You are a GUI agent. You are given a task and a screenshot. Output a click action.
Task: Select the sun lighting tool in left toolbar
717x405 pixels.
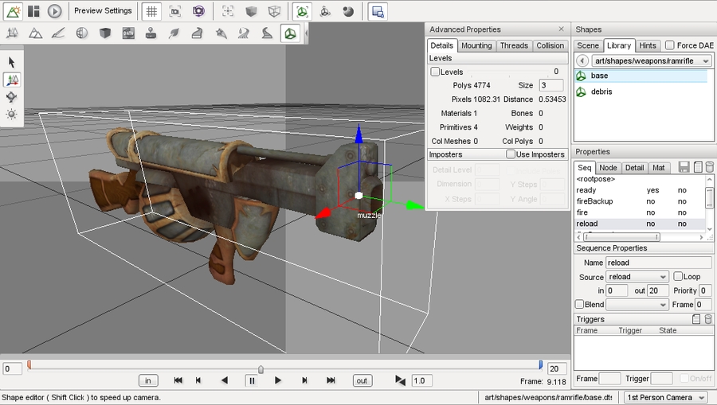pyautogui.click(x=11, y=115)
